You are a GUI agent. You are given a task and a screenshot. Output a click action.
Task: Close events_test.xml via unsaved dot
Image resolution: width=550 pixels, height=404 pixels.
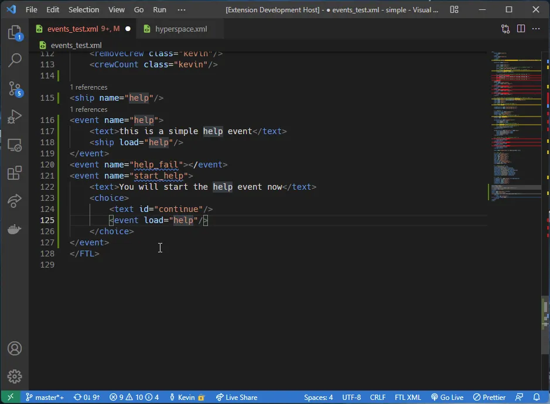(x=128, y=29)
